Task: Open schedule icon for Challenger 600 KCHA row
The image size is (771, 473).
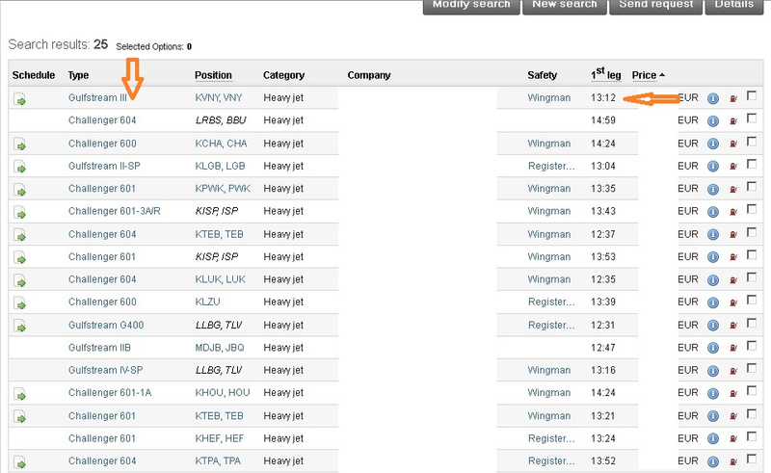Action: click(20, 144)
